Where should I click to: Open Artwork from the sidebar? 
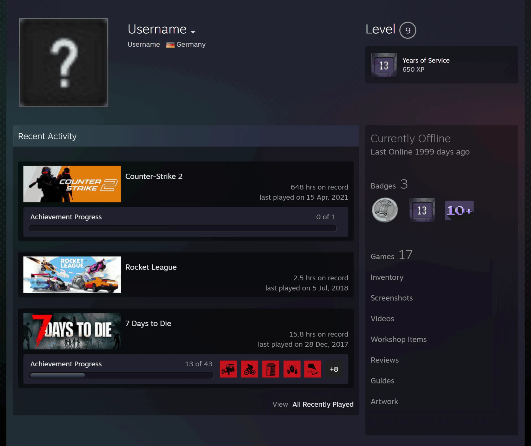pyautogui.click(x=384, y=402)
